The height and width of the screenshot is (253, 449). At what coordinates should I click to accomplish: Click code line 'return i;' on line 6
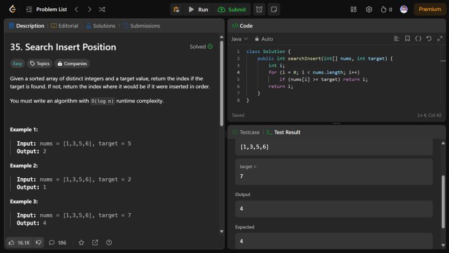tap(281, 87)
